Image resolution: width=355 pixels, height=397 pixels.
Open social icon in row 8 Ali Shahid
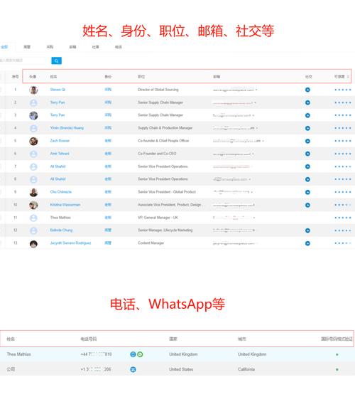(307, 179)
